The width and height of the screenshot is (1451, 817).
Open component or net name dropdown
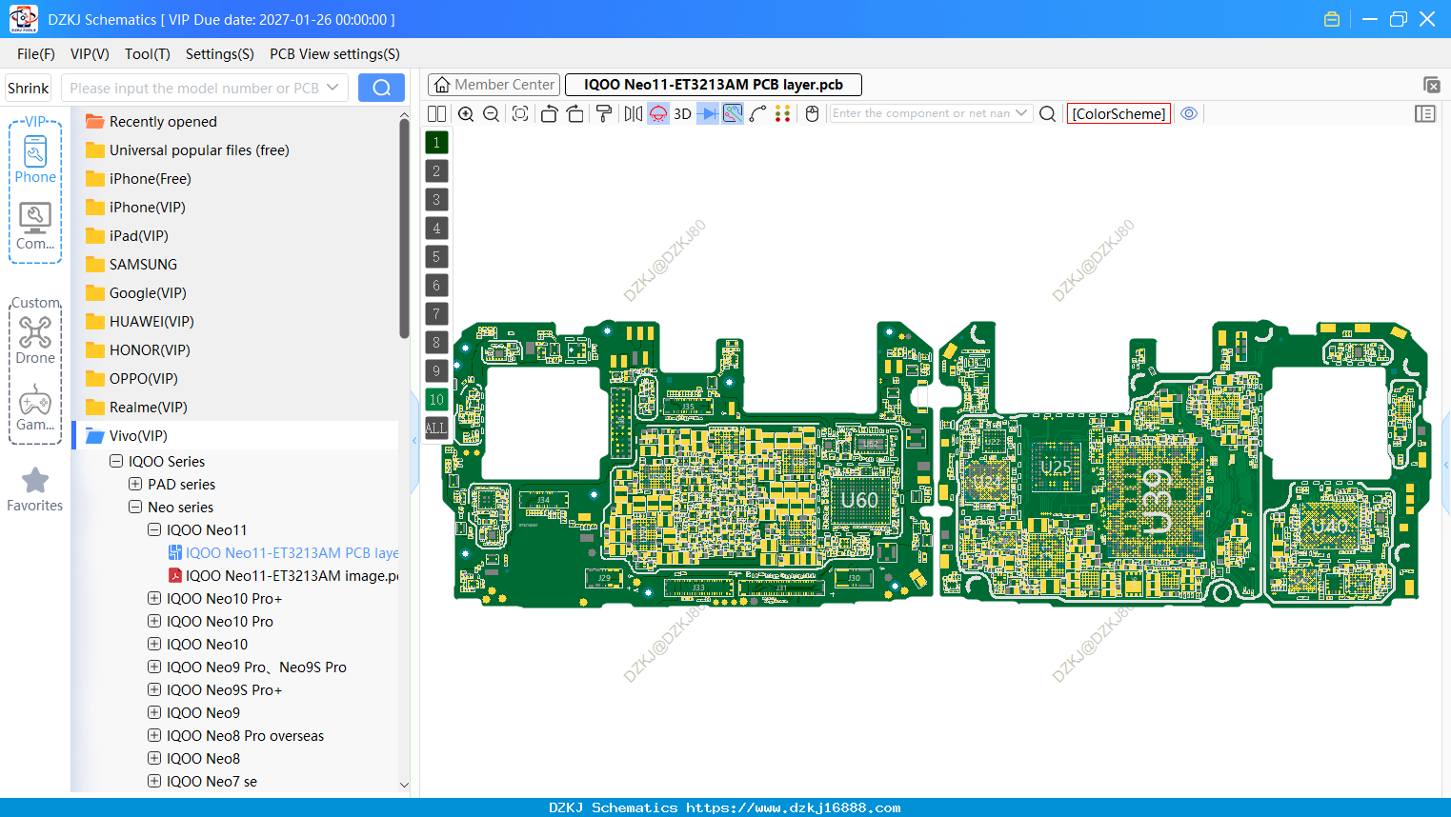1022,113
